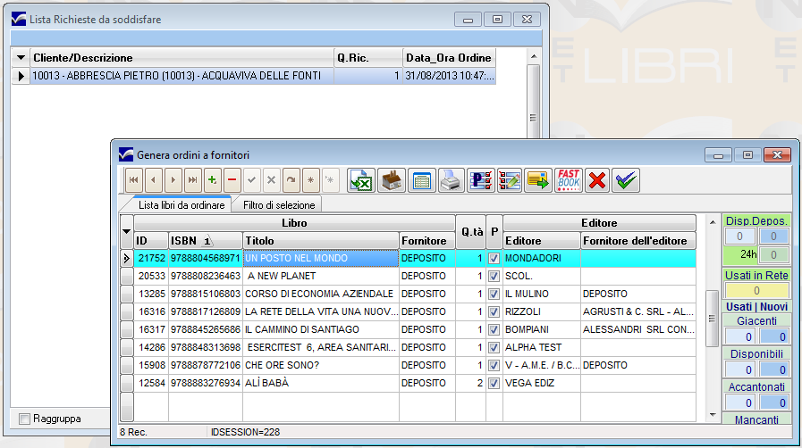Image resolution: width=802 pixels, height=448 pixels.
Task: Click ETLibri icon in Lista Richieste title
Action: coord(19,19)
